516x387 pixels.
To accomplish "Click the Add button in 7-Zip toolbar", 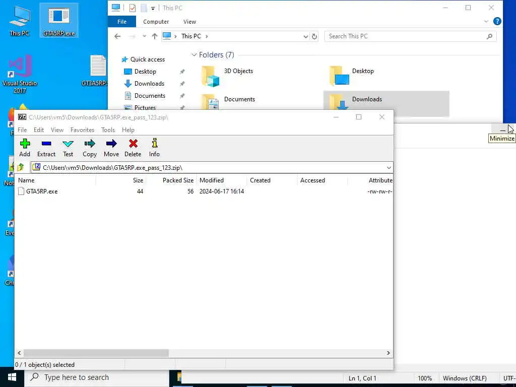I will point(25,148).
